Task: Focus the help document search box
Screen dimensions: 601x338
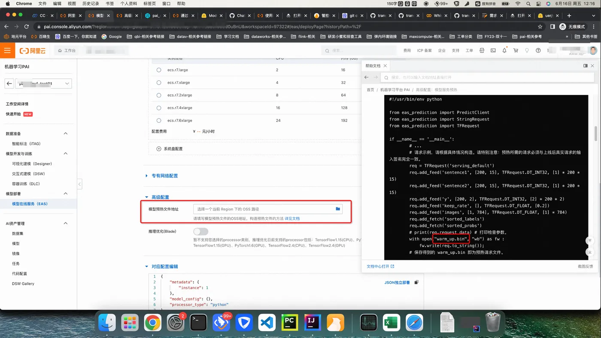Action: 487,77
